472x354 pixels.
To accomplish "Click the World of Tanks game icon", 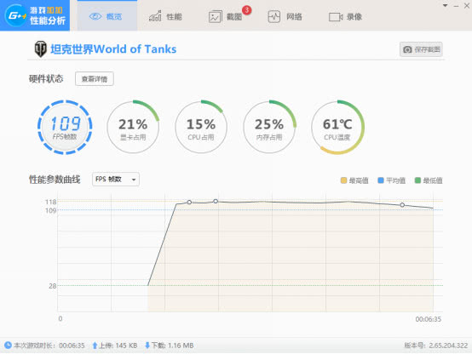I will [40, 49].
